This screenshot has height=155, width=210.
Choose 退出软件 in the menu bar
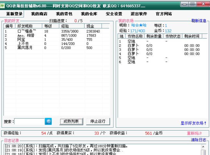tap(139, 14)
